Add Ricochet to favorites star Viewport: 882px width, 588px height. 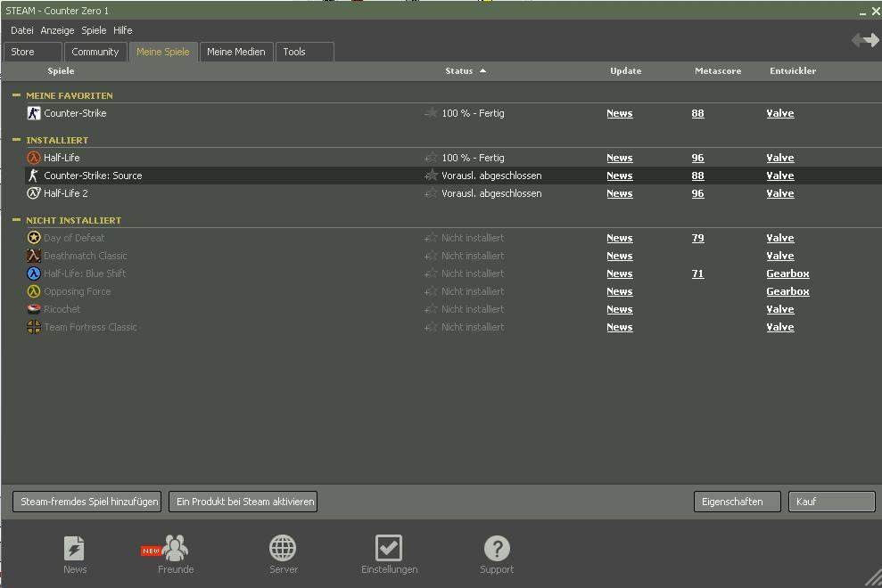(431, 309)
